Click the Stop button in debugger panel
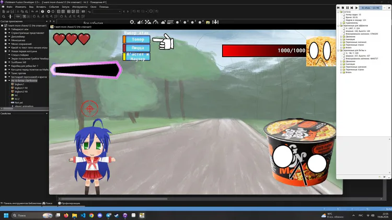Image resolution: width=392 pixels, height=220 pixels. pyautogui.click(x=343, y=8)
